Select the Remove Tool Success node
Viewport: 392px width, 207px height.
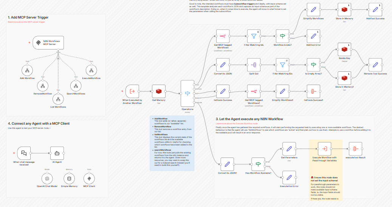tap(375, 65)
